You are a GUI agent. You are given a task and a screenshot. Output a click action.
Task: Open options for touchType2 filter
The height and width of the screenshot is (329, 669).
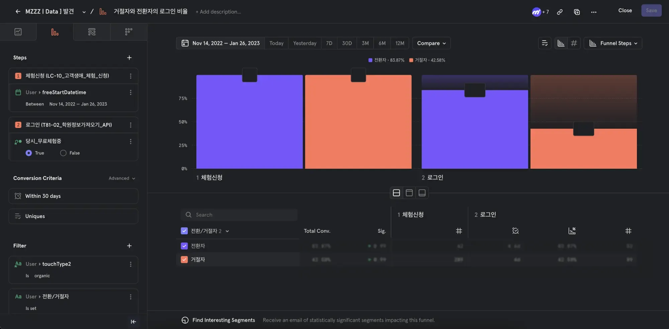(130, 264)
